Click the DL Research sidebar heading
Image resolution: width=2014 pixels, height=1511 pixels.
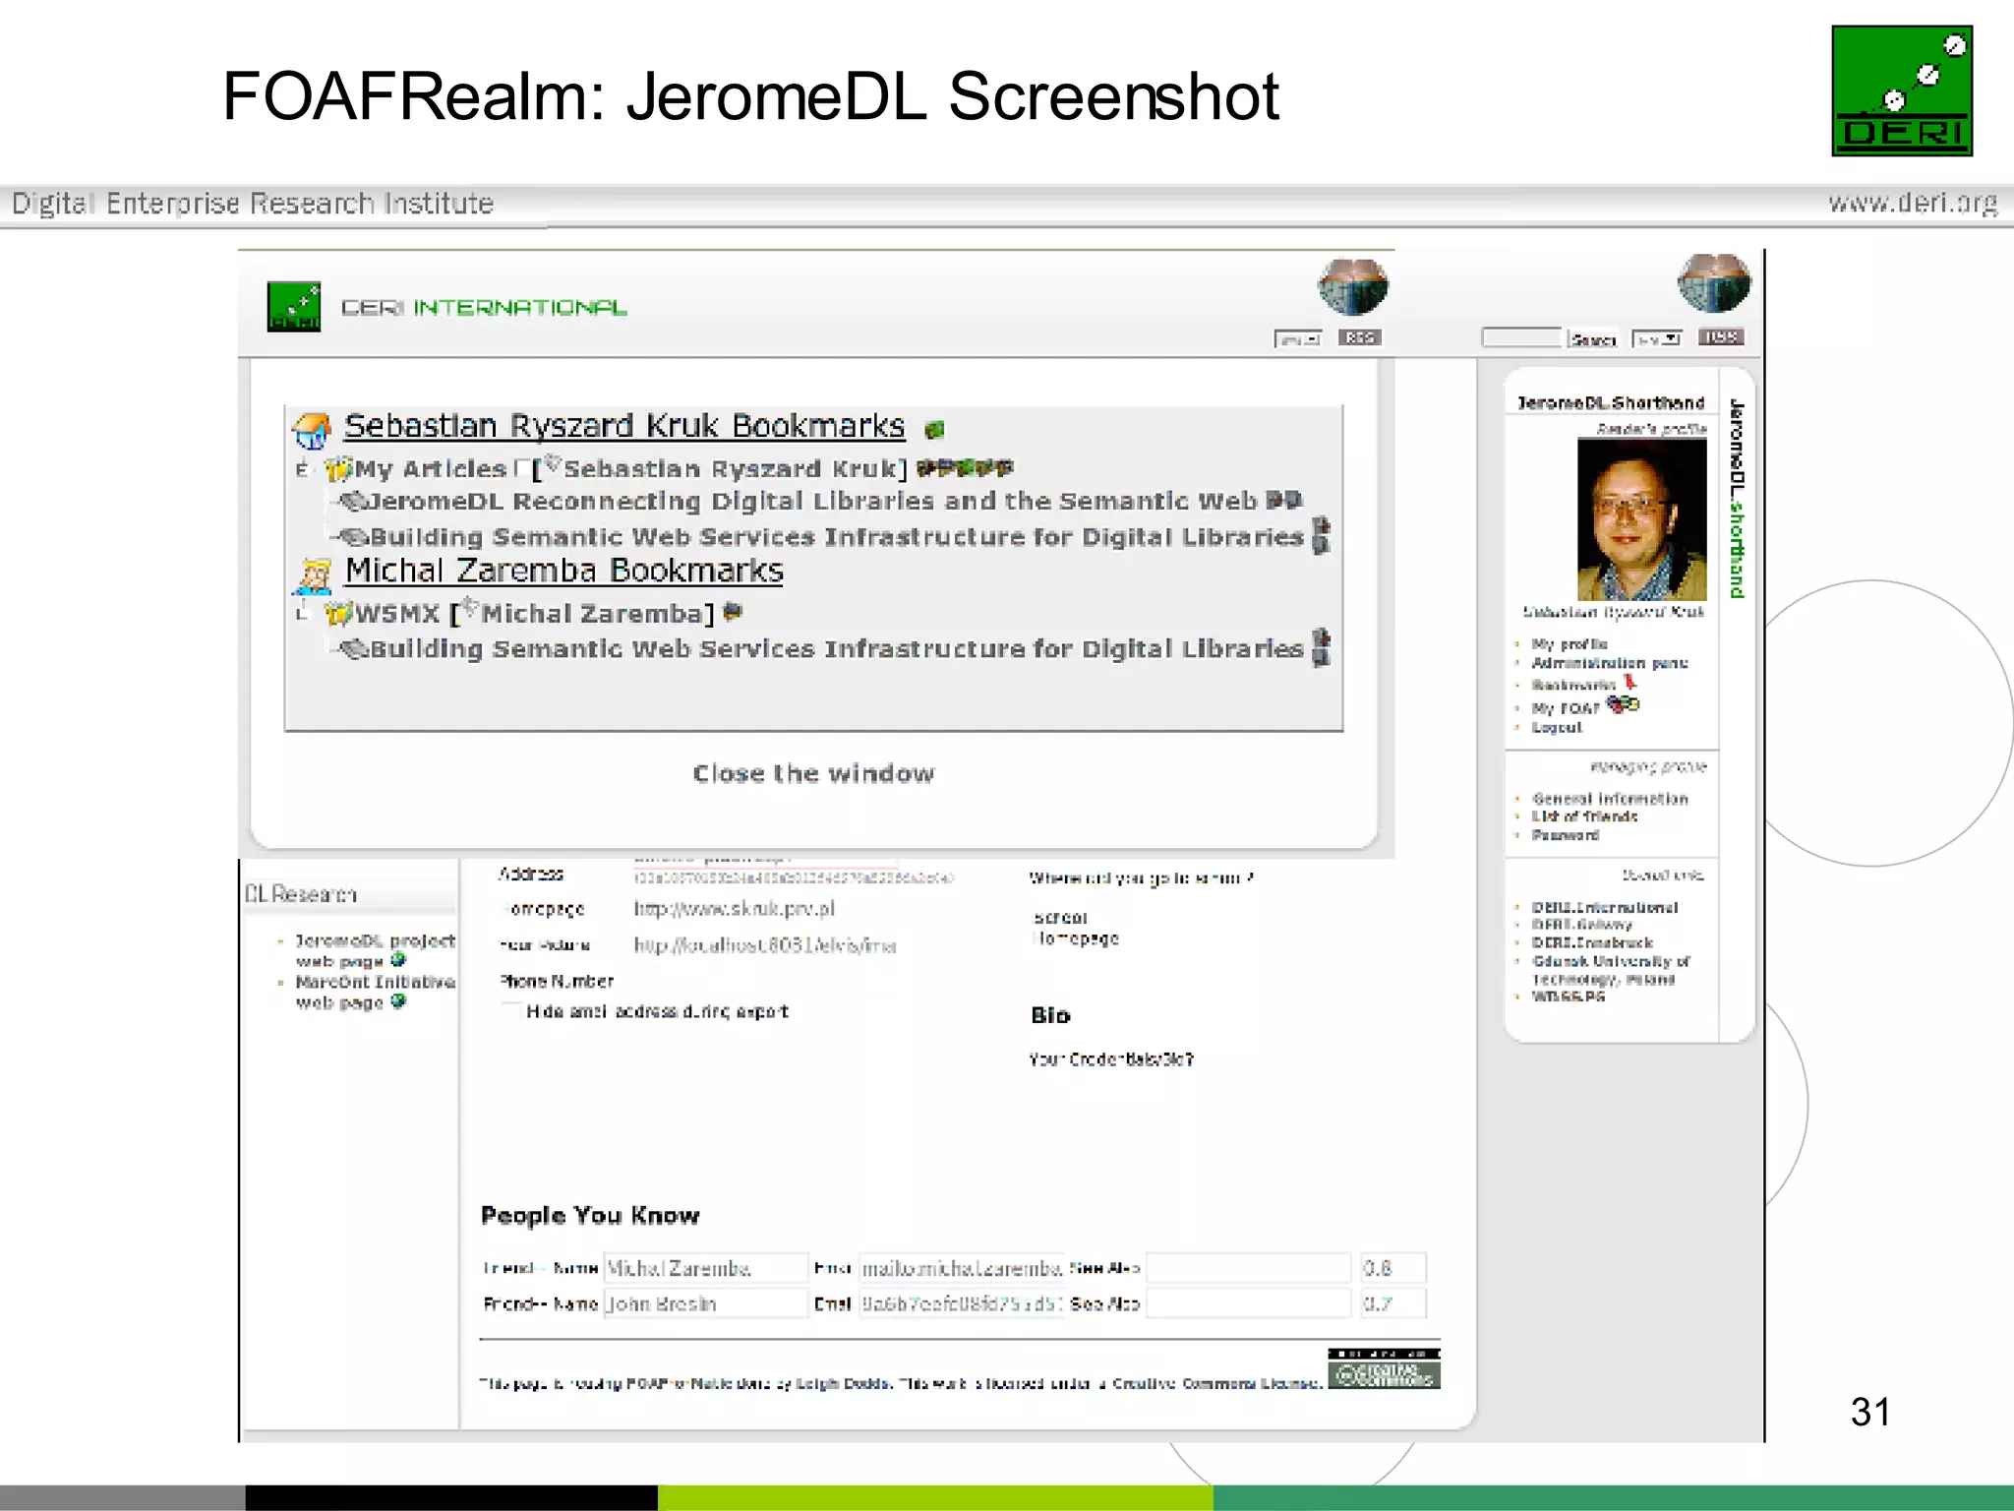click(x=301, y=894)
